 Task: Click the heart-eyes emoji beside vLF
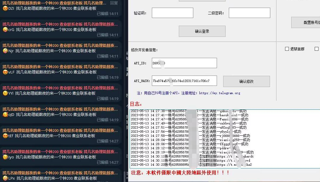(5, 72)
